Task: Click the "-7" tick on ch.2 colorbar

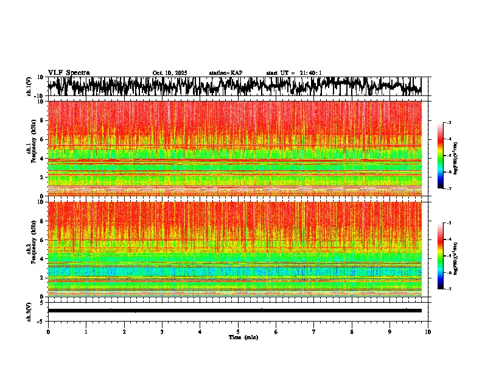Action: click(x=449, y=289)
